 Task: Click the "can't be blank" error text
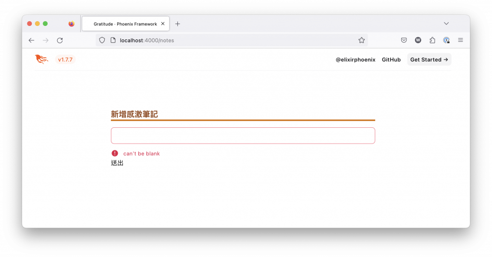[x=142, y=153]
